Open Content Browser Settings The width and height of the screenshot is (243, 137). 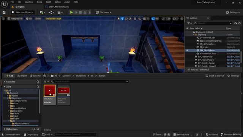click(233, 76)
